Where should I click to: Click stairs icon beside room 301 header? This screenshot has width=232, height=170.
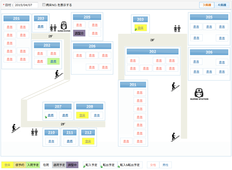click(x=175, y=87)
